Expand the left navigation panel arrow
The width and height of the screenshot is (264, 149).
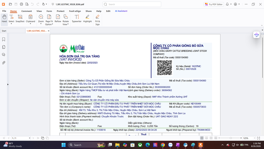point(8,84)
